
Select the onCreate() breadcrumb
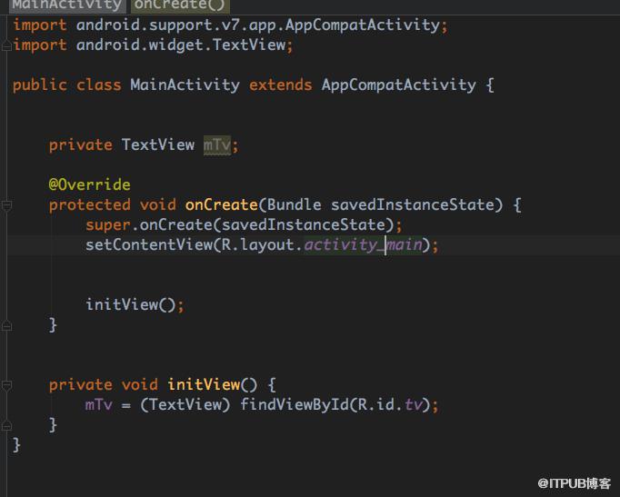180,5
